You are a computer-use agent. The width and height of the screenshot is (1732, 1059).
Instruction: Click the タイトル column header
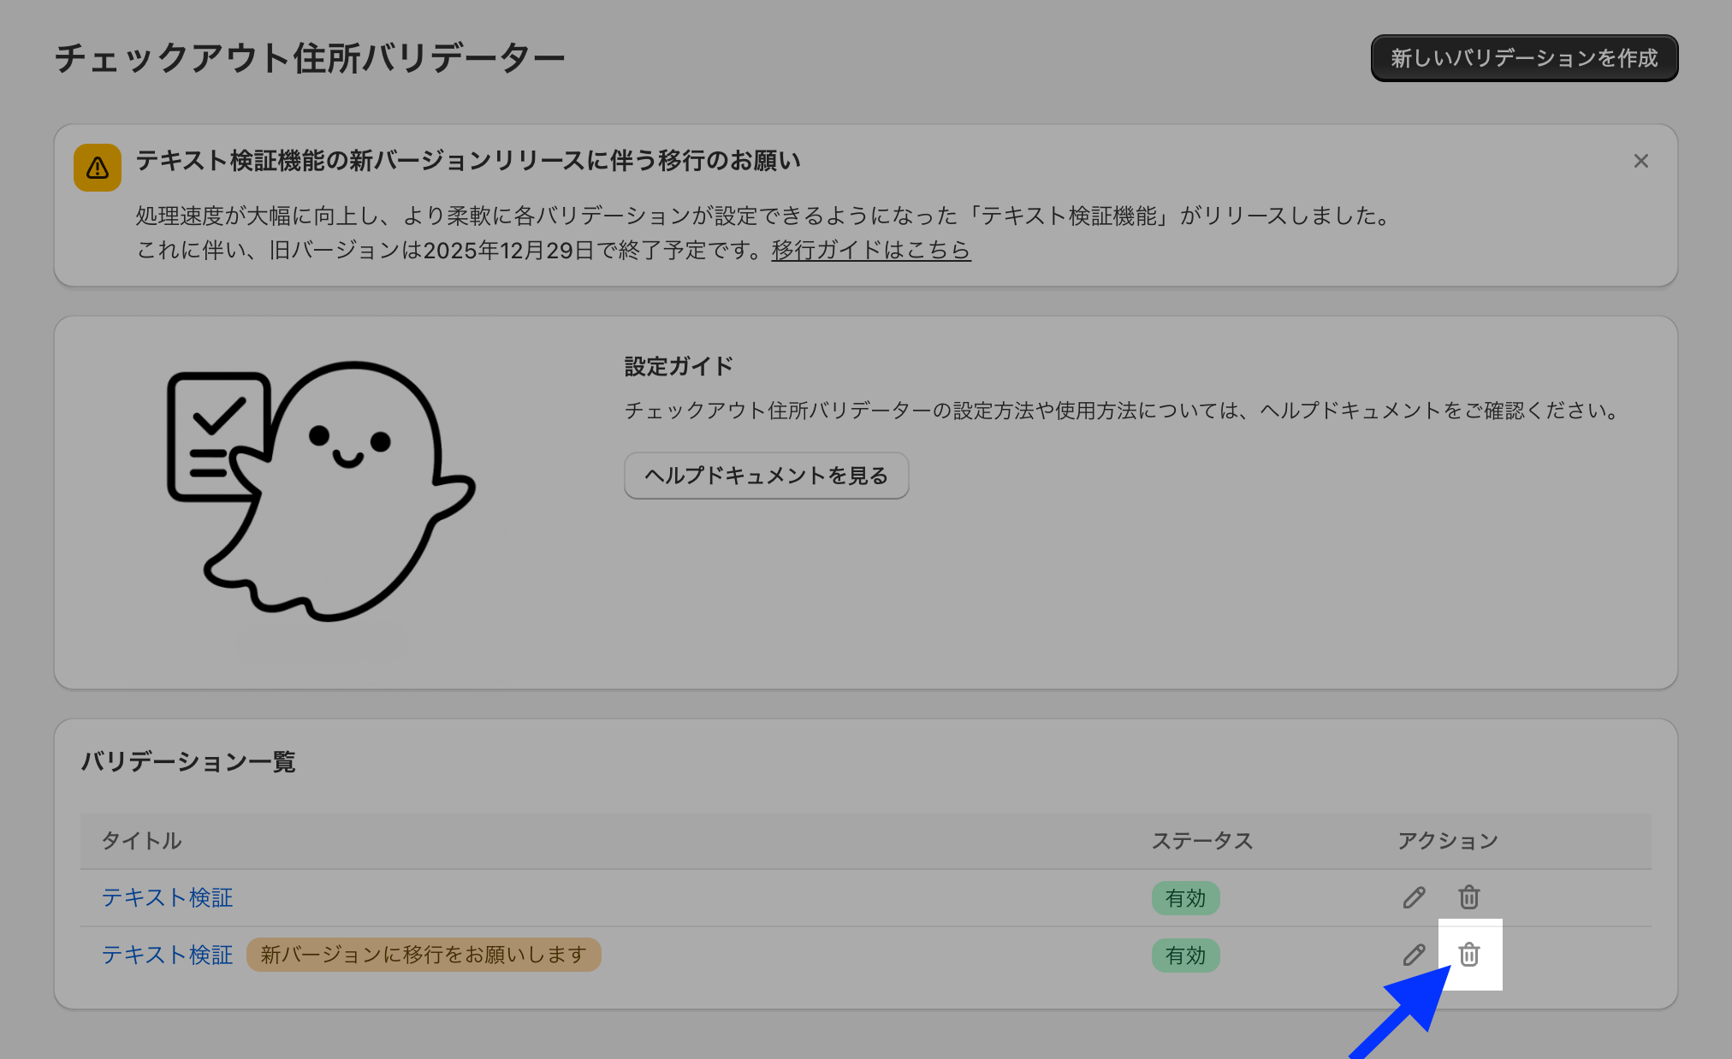(141, 841)
